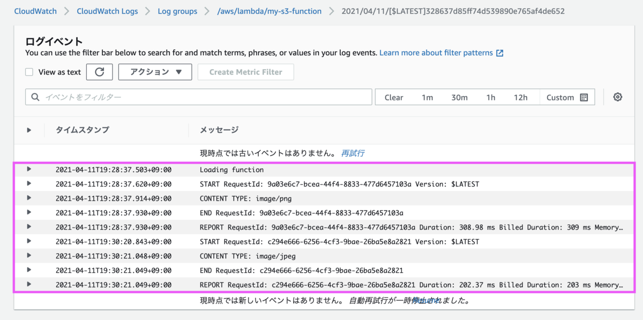Screen dimensions: 643x320
Task: Click the magnifier icon in the filter bar
Action: click(36, 97)
